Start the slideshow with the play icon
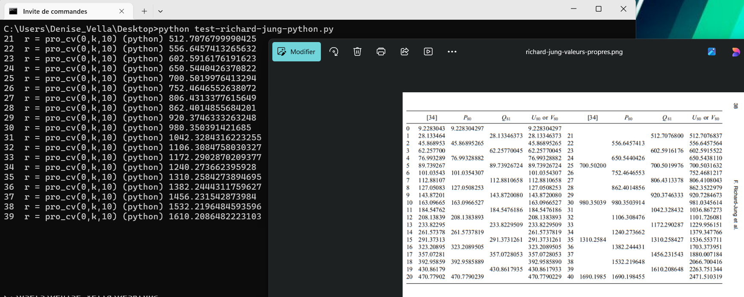Screen dimensions: 744x297 [x=428, y=52]
